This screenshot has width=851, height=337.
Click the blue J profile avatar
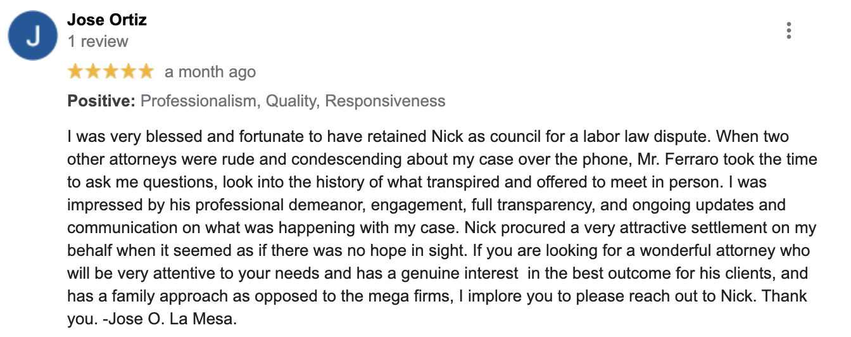click(x=34, y=35)
